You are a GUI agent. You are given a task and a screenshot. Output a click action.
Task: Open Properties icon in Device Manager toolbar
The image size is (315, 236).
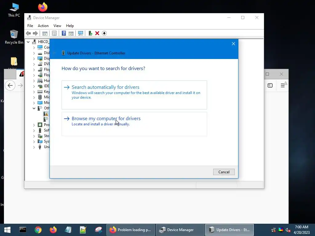tap(54, 33)
